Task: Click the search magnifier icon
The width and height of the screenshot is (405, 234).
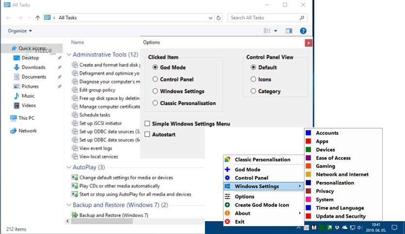Action: 302,18
